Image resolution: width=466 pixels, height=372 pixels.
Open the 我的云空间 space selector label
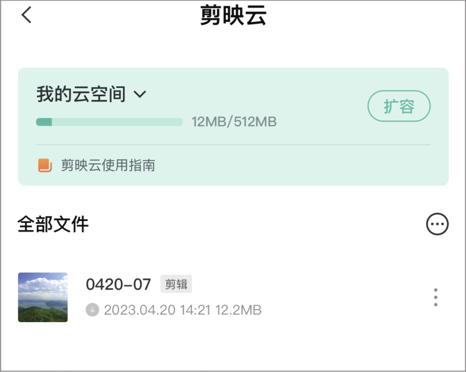[81, 95]
